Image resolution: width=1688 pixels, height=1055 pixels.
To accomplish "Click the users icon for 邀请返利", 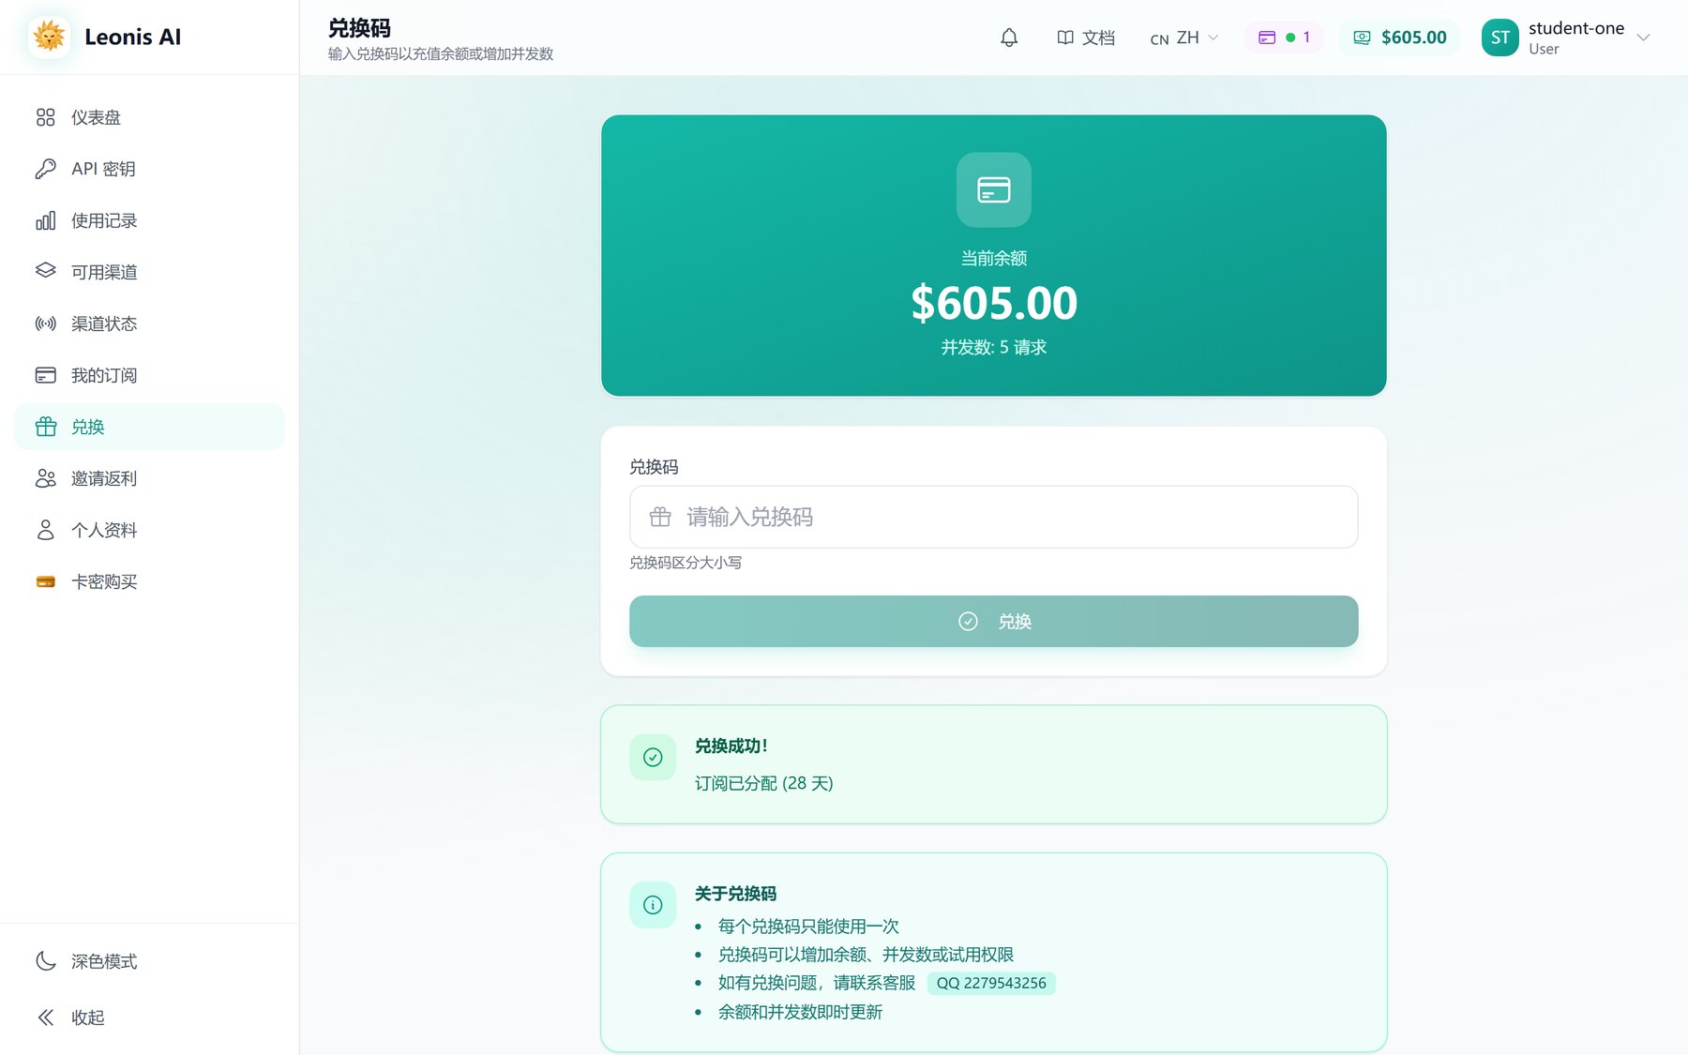I will (x=45, y=478).
